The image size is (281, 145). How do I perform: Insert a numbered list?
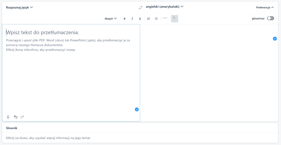tap(149, 19)
